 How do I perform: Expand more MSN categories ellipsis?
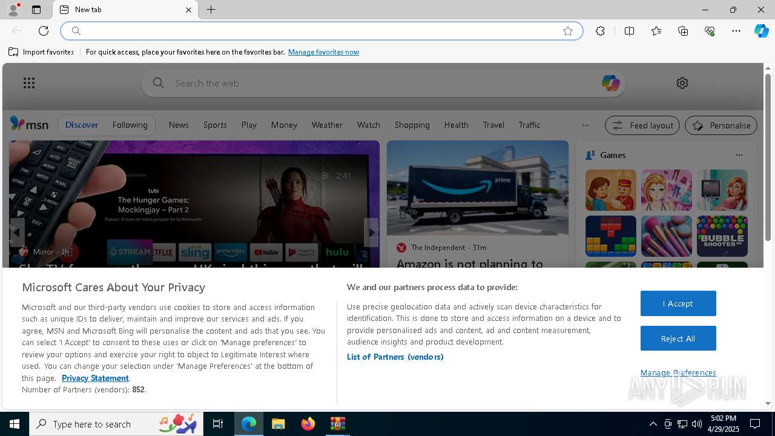585,125
